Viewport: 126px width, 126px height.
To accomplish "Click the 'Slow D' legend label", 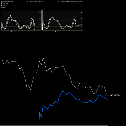I will [x=5, y=4].
